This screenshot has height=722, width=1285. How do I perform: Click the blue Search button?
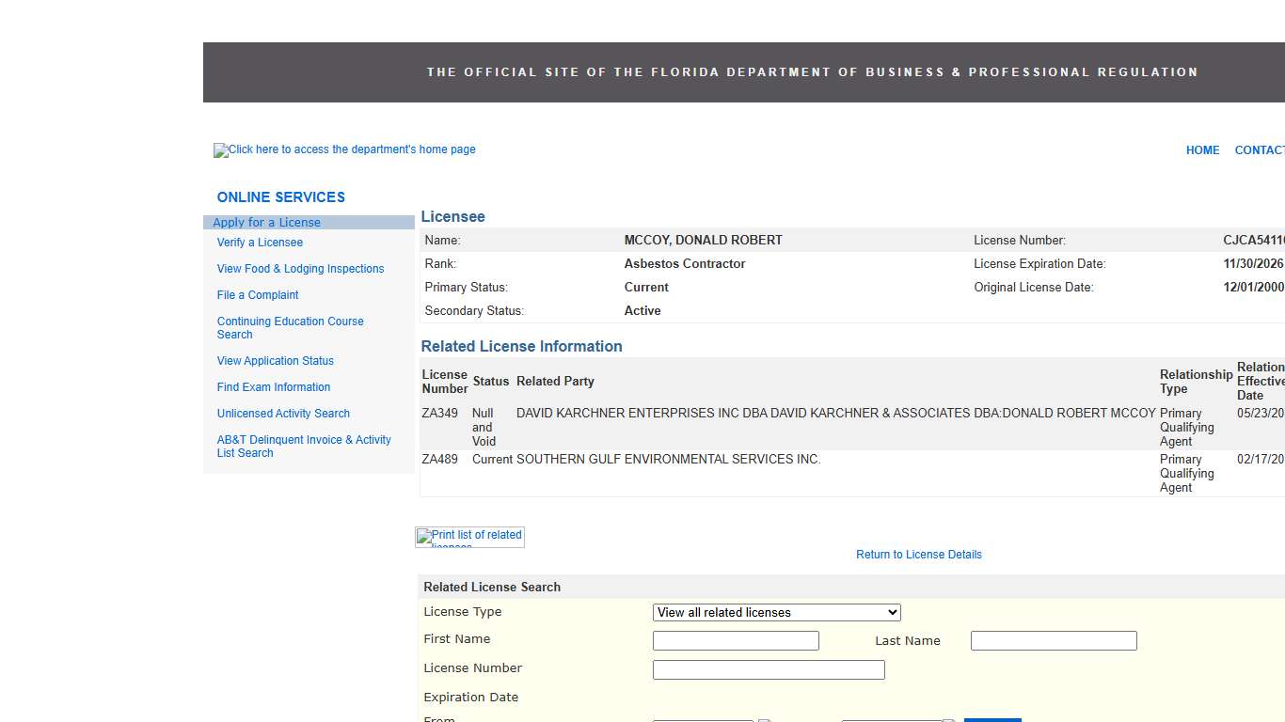point(993,719)
